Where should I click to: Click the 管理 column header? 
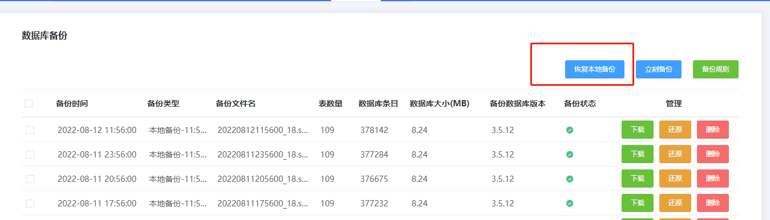pyautogui.click(x=674, y=103)
